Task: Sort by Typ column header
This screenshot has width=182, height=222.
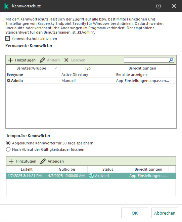Action: coord(88,68)
